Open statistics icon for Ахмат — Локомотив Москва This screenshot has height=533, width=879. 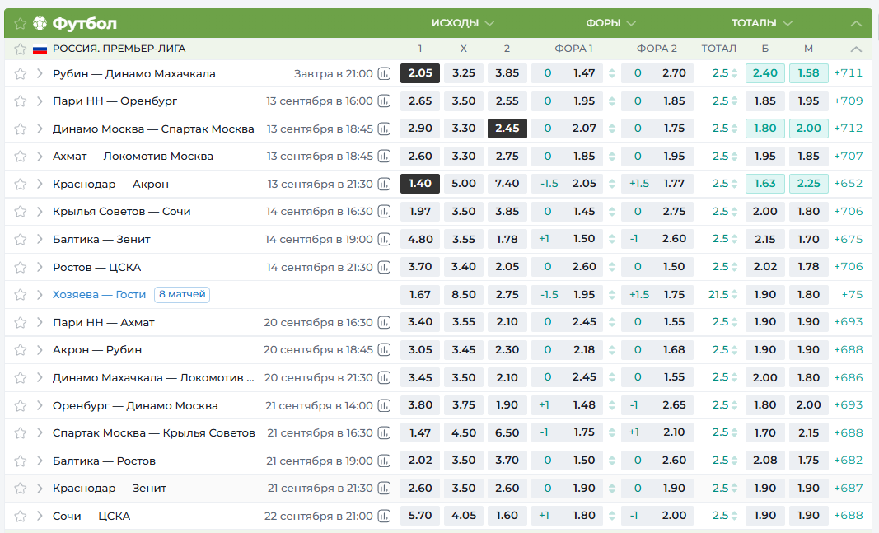point(384,157)
